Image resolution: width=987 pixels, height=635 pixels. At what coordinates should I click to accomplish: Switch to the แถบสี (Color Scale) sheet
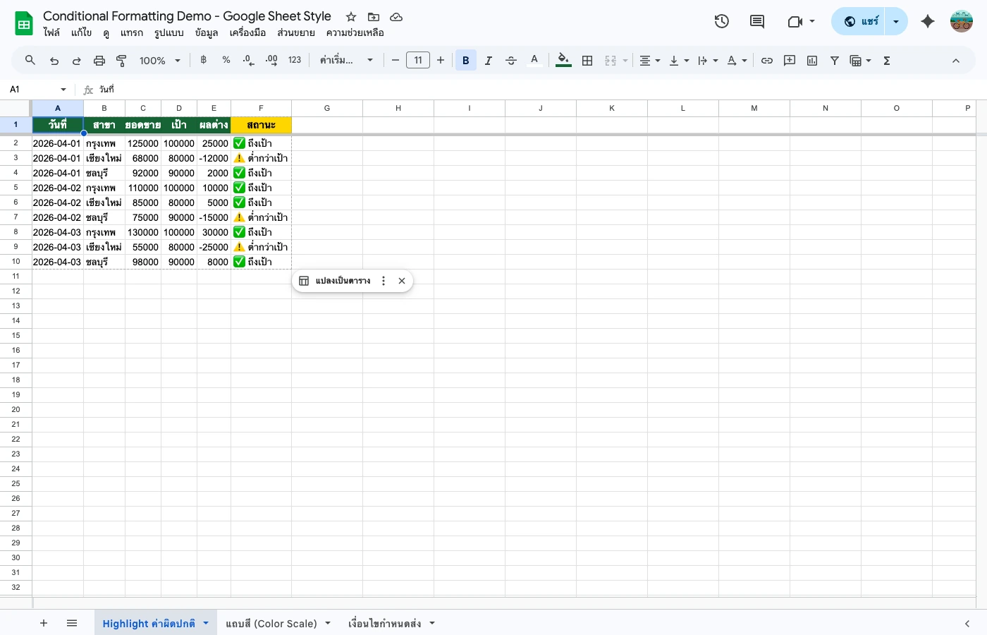[x=271, y=623]
